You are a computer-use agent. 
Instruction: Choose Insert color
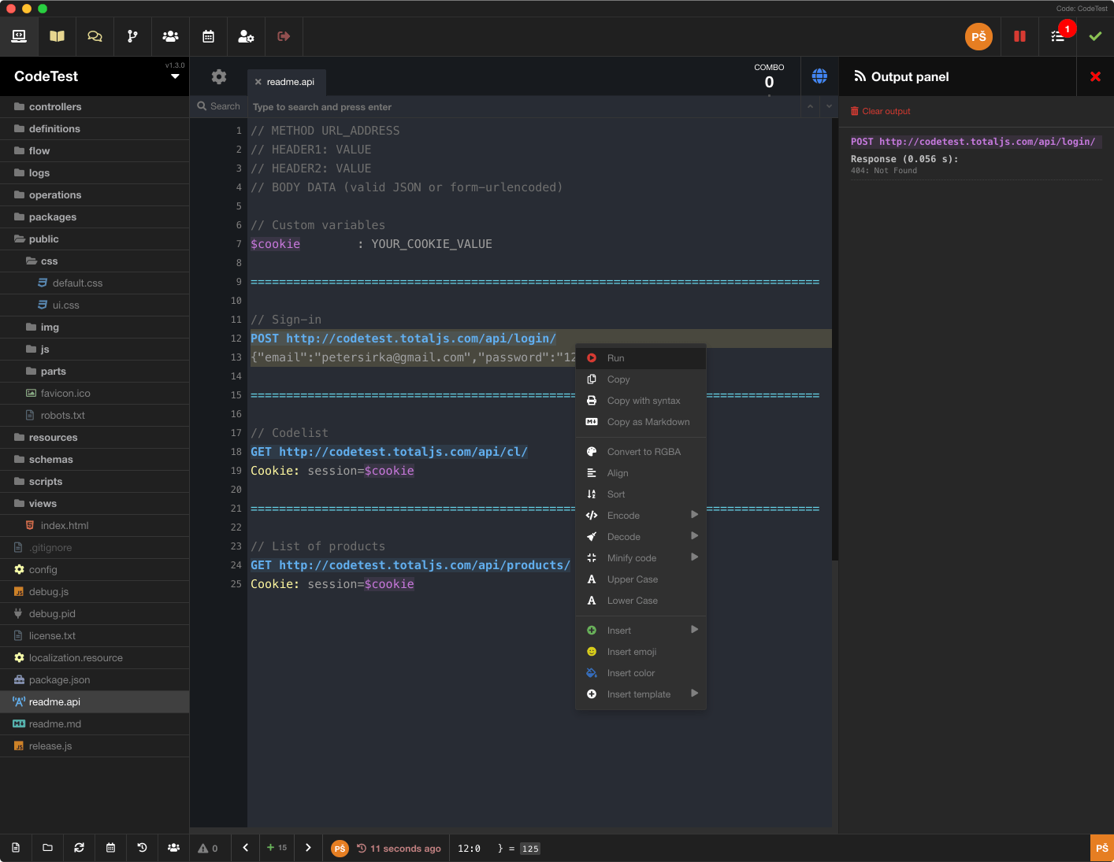[641, 672]
